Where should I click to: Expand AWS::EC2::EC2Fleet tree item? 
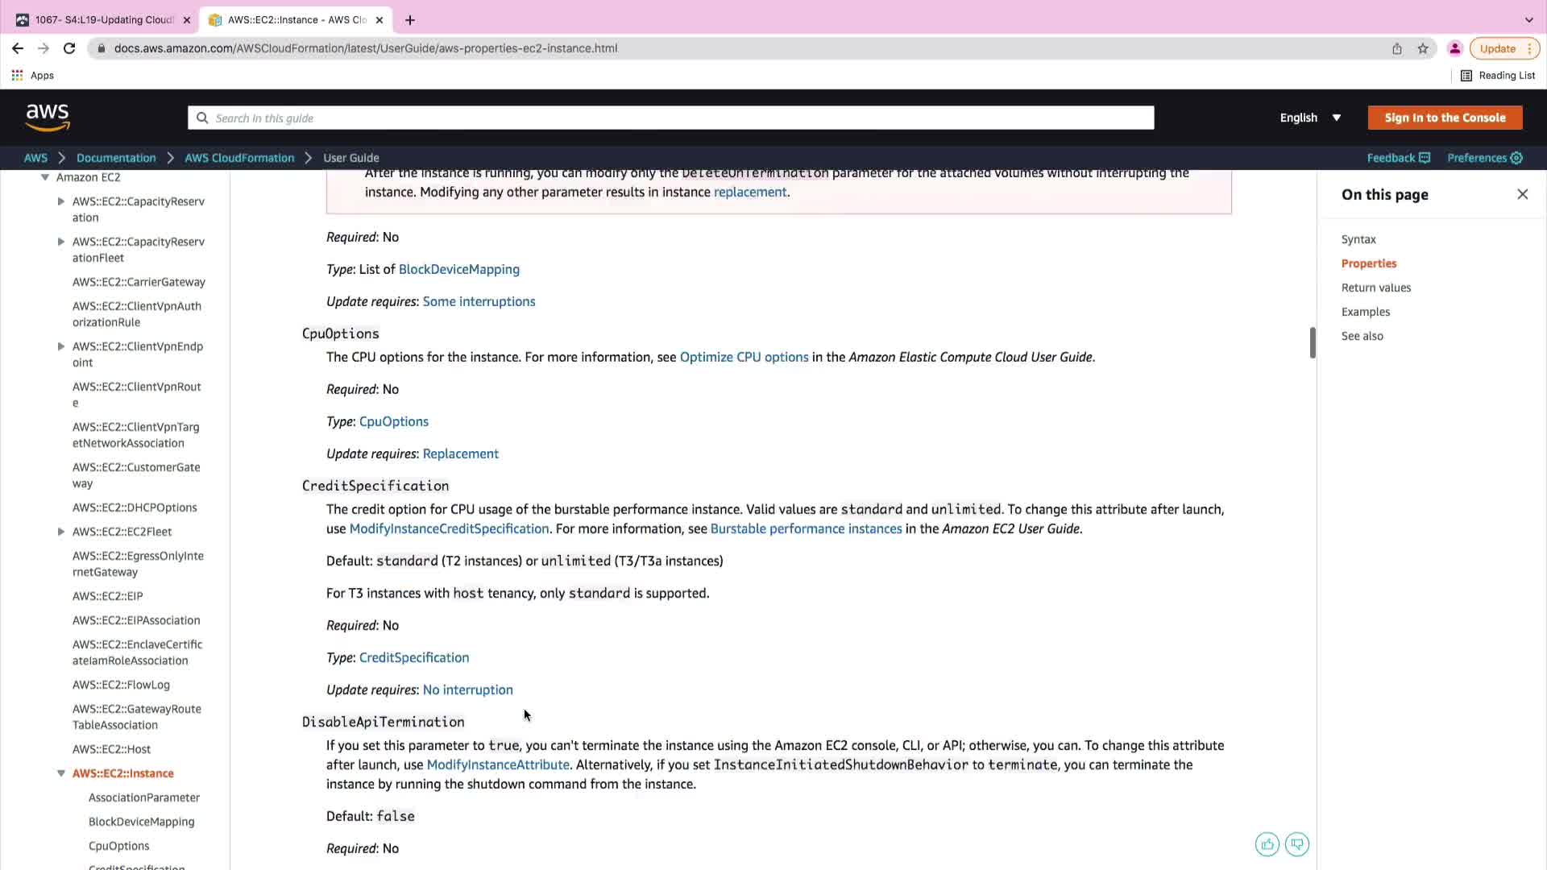click(x=61, y=532)
